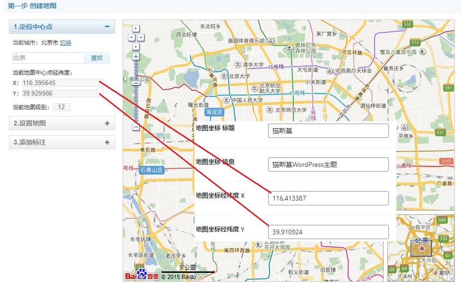This screenshot has width=463, height=289.
Task: Zoom in using the plus map button
Action: 136,56
